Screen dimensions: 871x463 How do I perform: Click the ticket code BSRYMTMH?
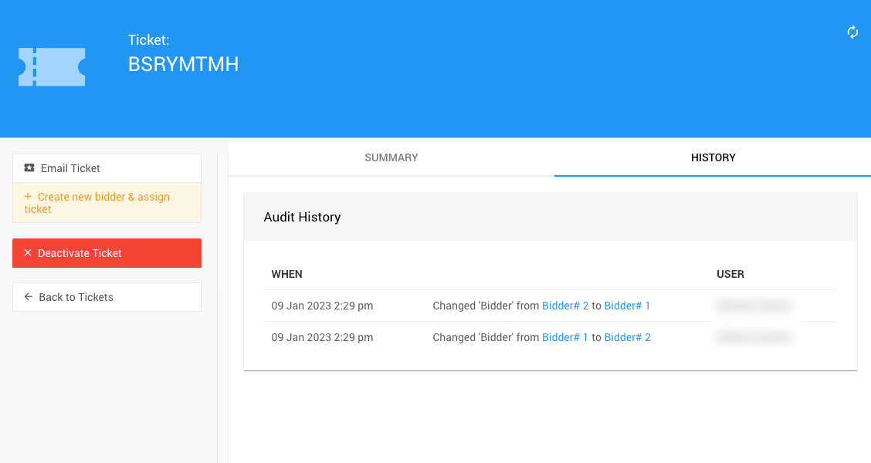pyautogui.click(x=183, y=65)
